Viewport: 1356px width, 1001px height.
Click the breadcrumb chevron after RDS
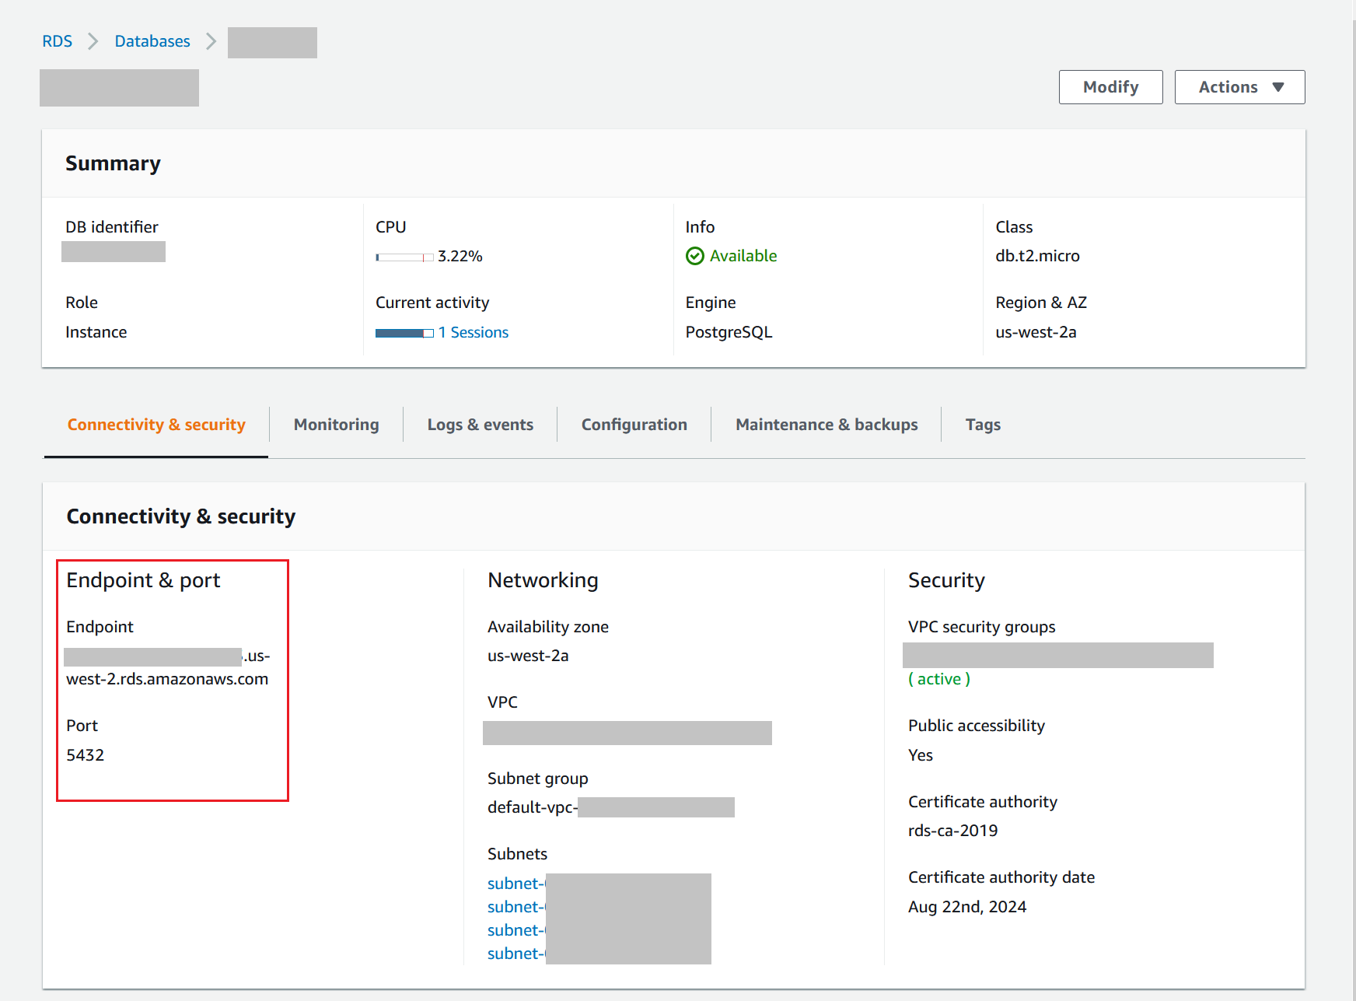click(x=93, y=41)
